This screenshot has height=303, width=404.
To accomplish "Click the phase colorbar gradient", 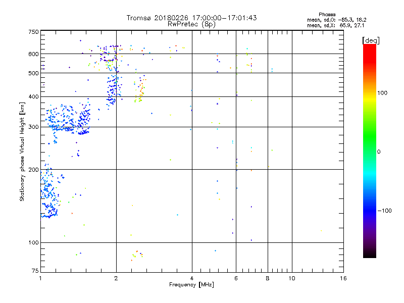I will point(370,150).
